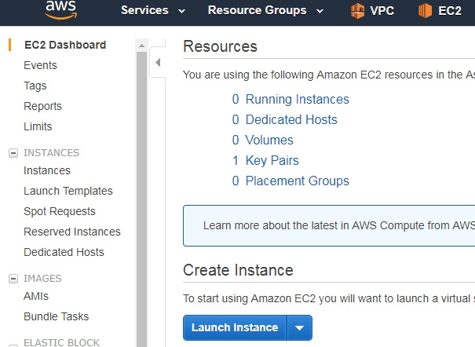Viewport: 475px width, 347px height.
Task: Collapse the INSTANCES section minus icon
Action: pyautogui.click(x=13, y=153)
